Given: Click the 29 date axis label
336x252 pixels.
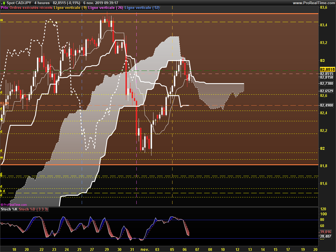Looking at the screenshot, I should pos(107,249).
